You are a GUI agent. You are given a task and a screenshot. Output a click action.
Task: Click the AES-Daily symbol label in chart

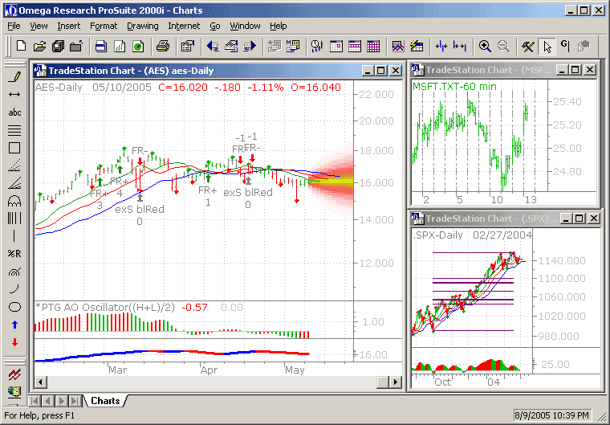[x=59, y=88]
